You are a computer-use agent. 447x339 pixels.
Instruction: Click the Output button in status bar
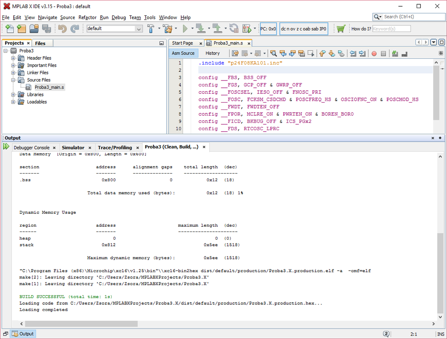(x=23, y=334)
